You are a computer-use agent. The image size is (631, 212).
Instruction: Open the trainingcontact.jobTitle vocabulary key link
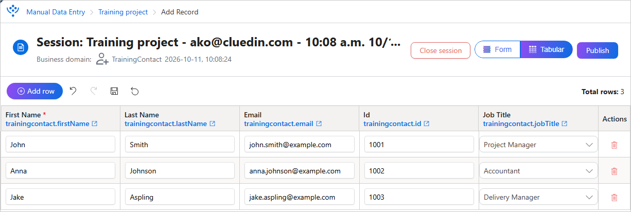pyautogui.click(x=521, y=124)
